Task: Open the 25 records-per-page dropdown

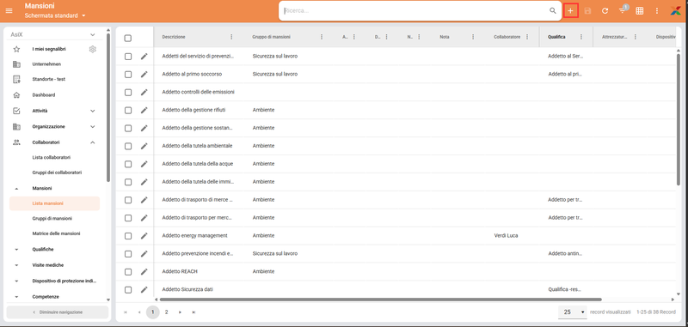Action: click(572, 312)
